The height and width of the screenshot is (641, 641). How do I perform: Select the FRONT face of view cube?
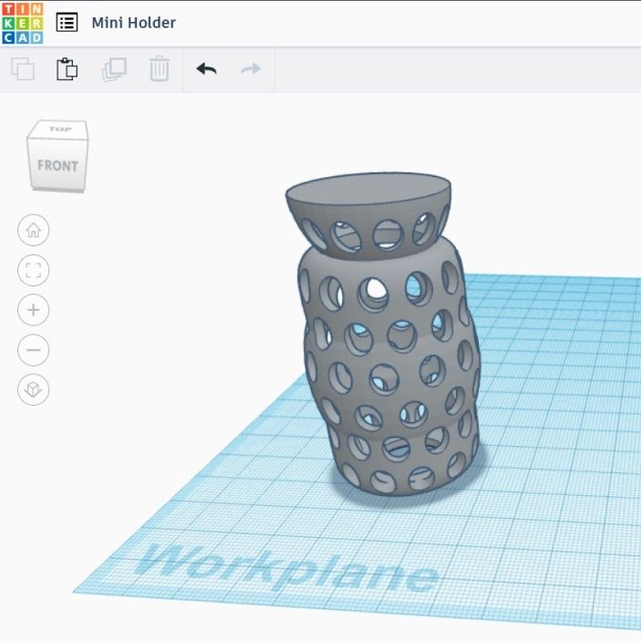(57, 166)
